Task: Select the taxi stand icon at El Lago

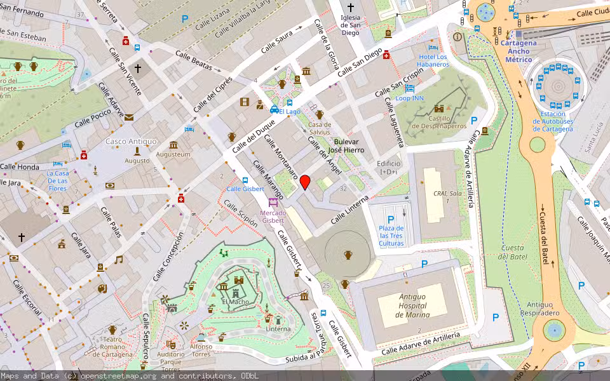Action: click(274, 110)
